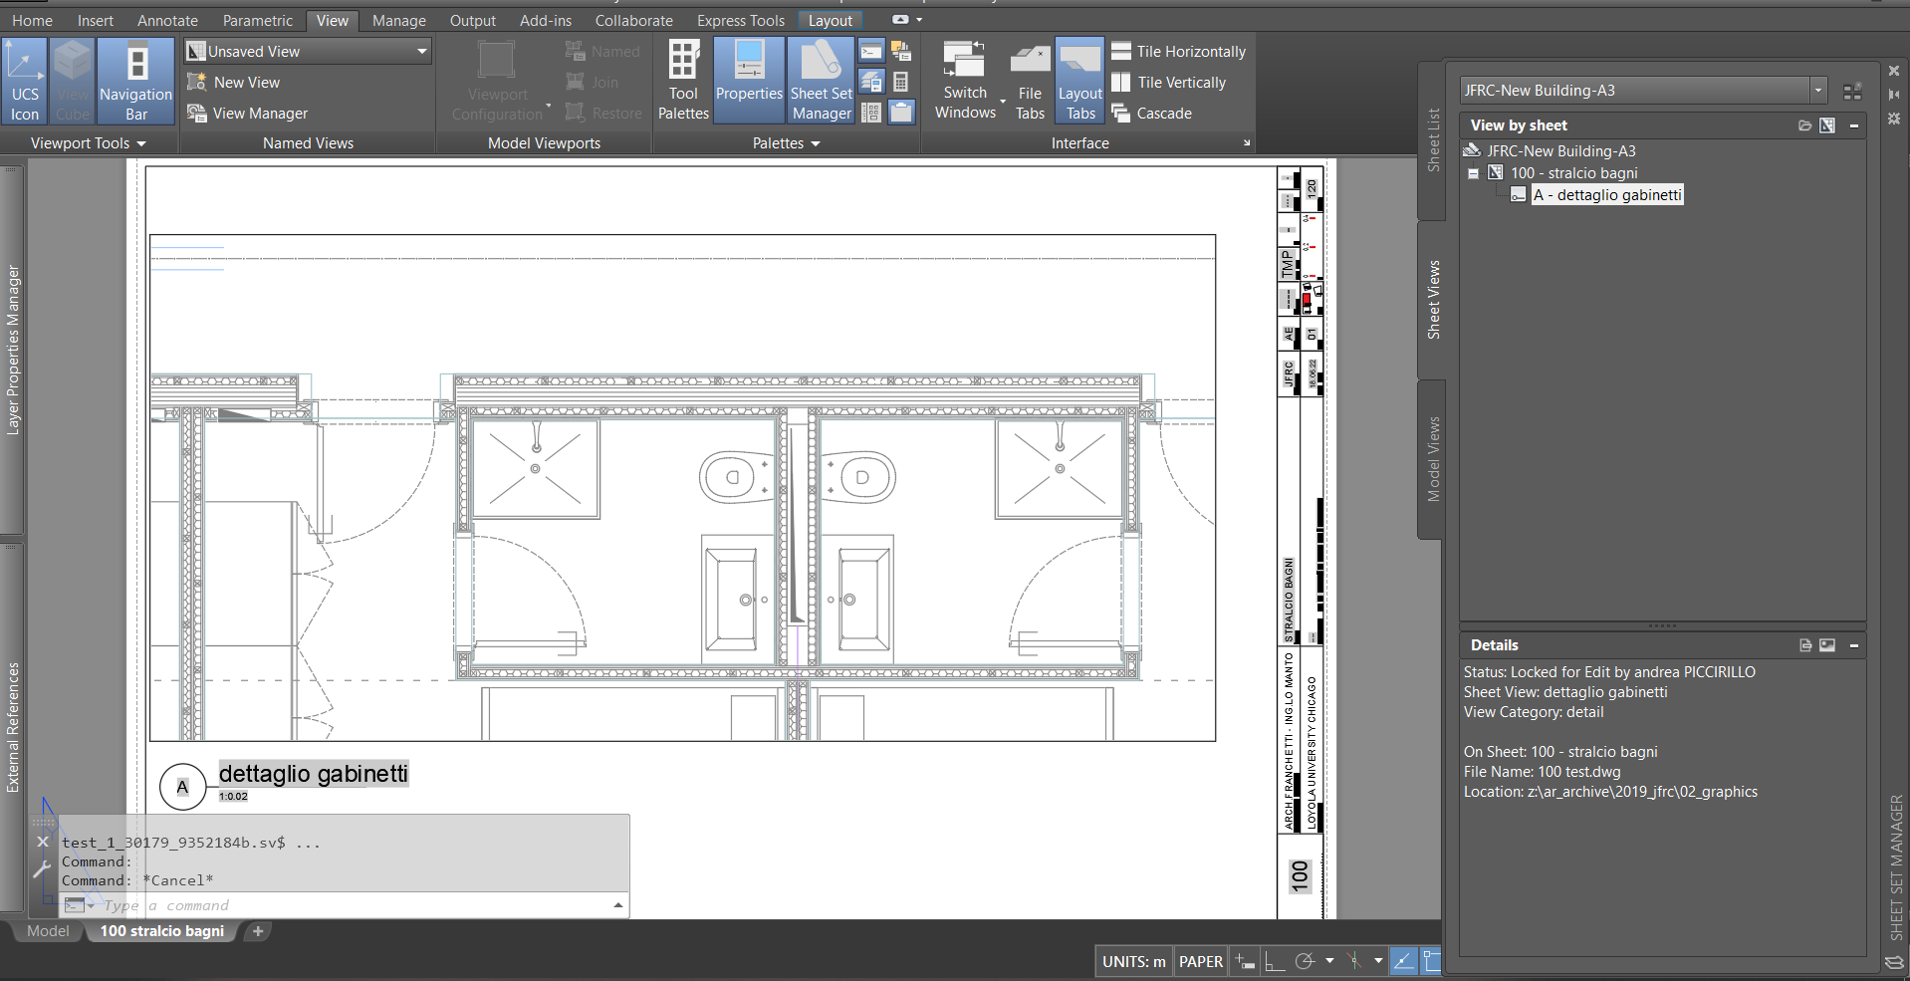1910x981 pixels.
Task: Collapse the View by sheet section
Action: (x=1854, y=125)
